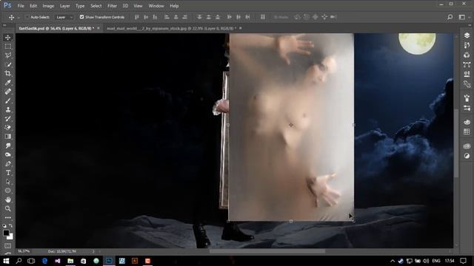Open the Window menu
474x266 pixels.
click(156, 6)
